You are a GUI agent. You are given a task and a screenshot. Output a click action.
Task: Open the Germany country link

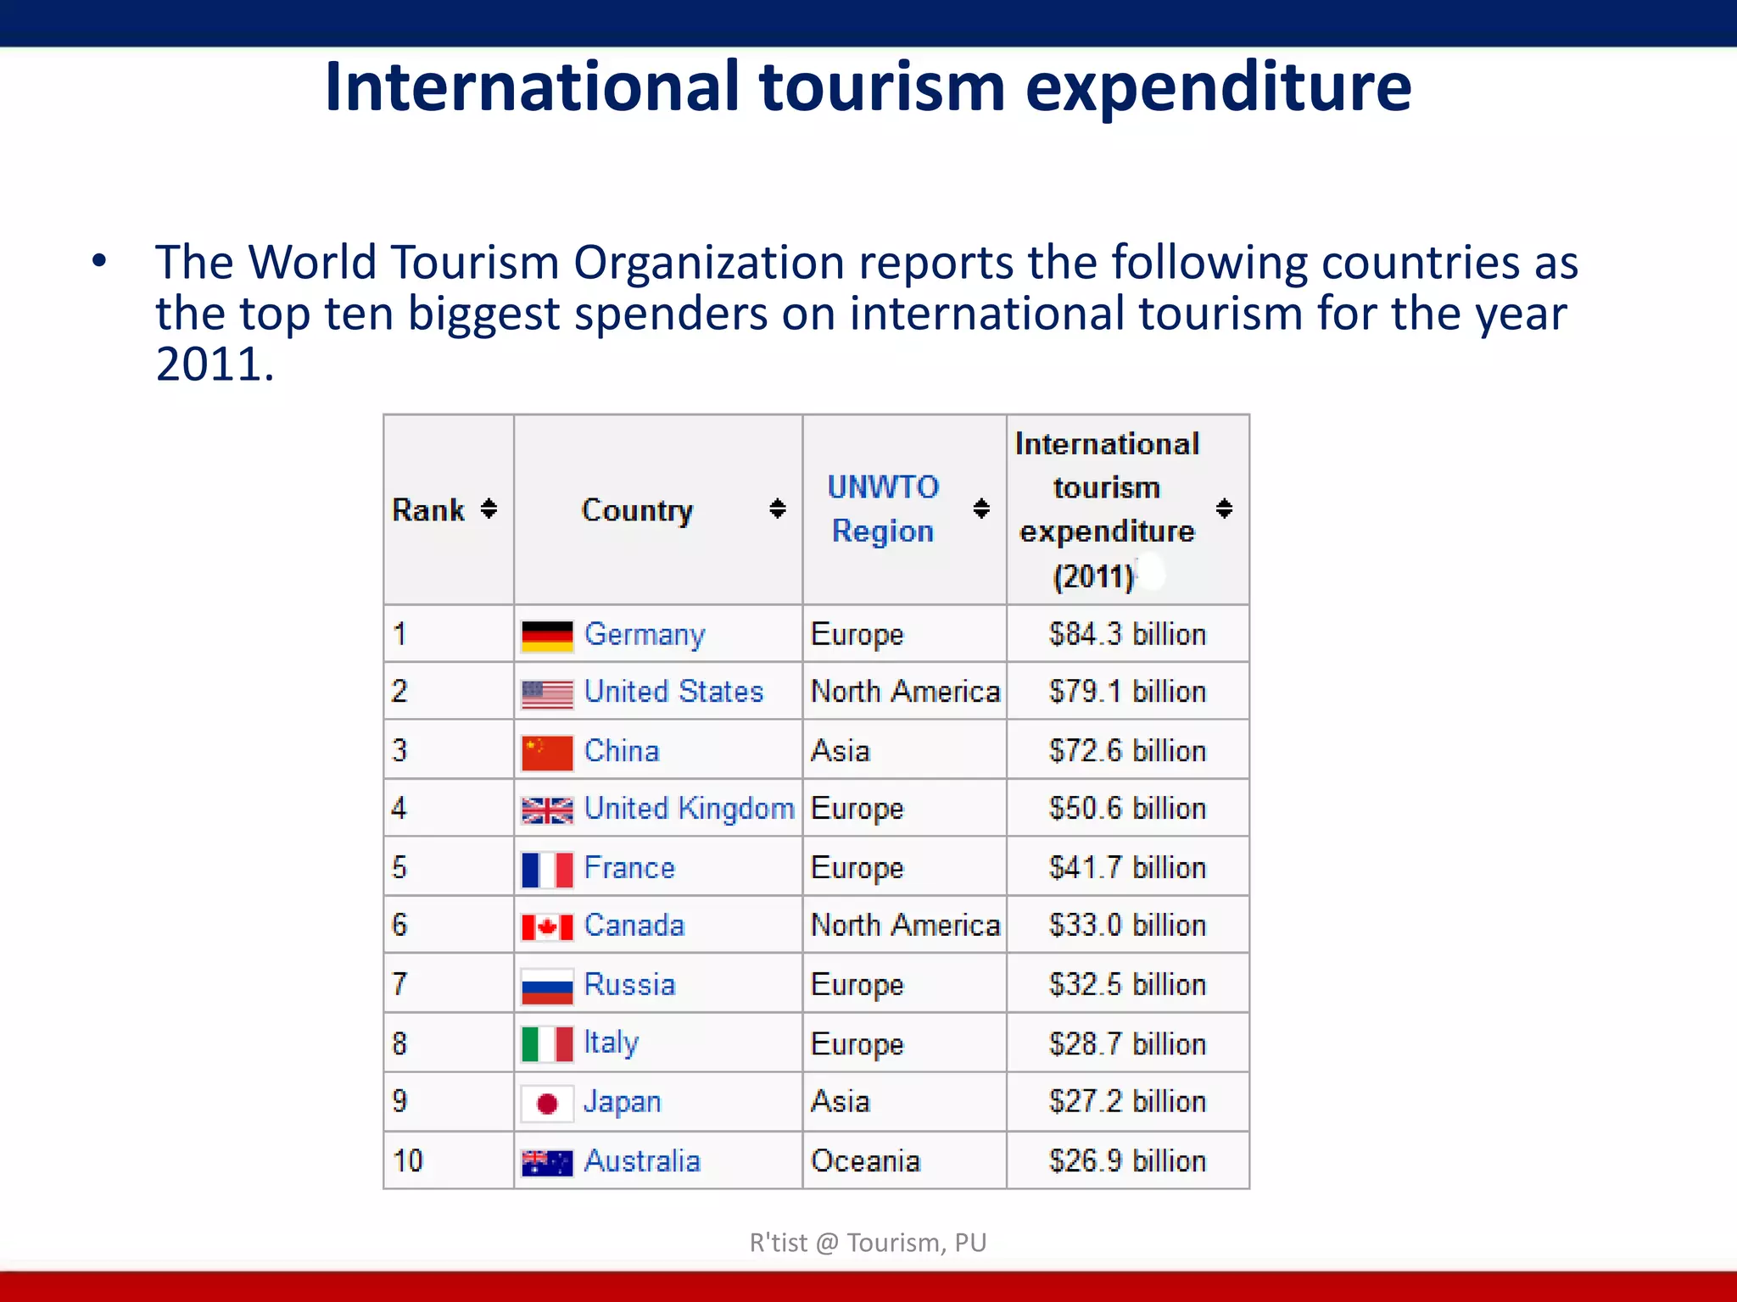645,635
